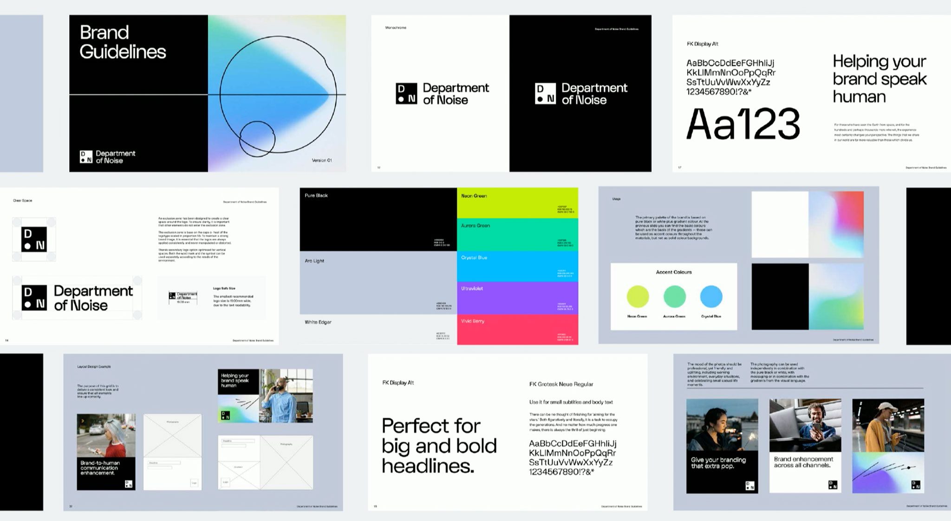Click the DN logo on the green gradient tile beside the man on phone
This screenshot has height=521, width=951.
click(x=225, y=415)
